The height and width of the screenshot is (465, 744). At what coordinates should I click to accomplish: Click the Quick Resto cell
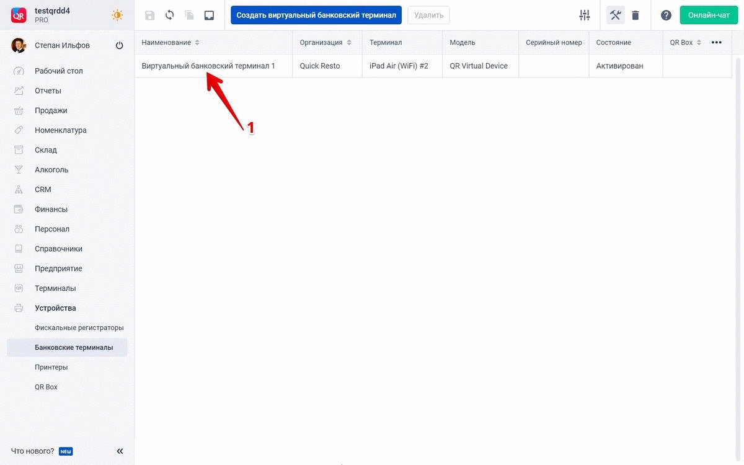(327, 66)
